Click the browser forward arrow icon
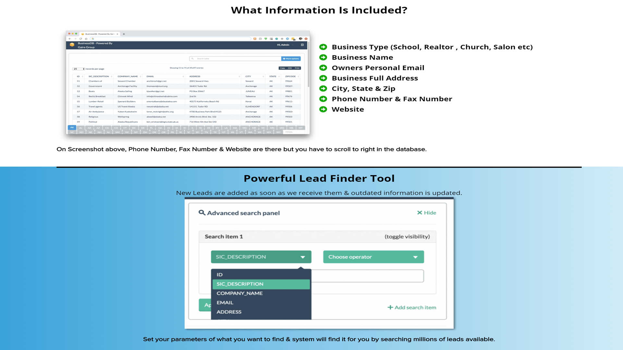This screenshot has width=623, height=350. (x=75, y=39)
